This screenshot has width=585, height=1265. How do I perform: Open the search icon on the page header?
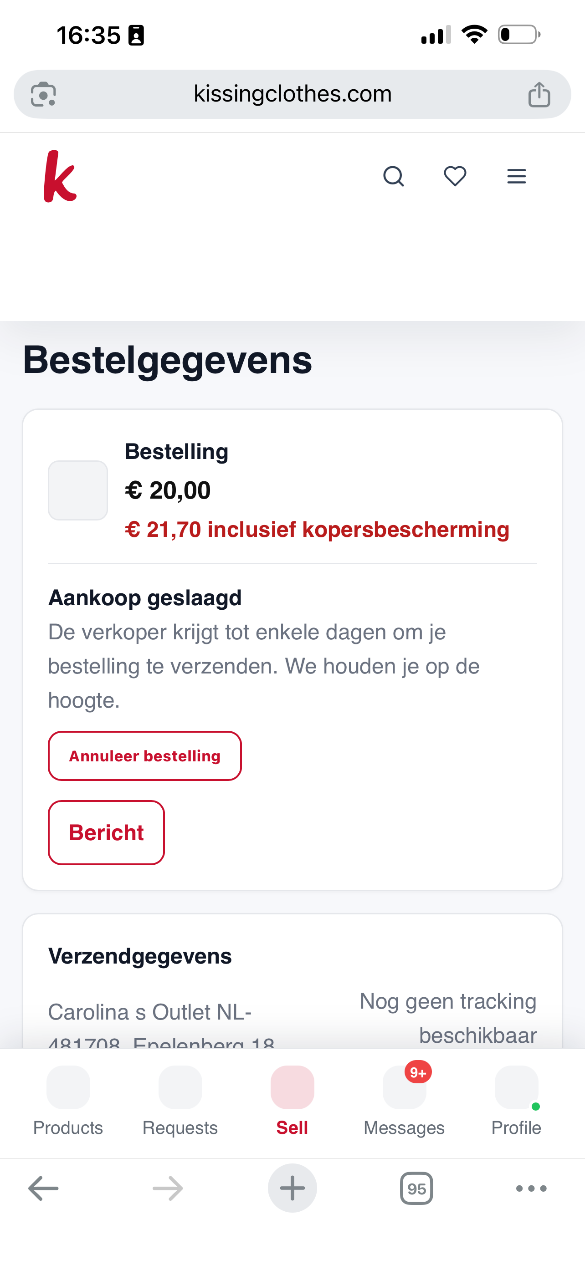click(394, 176)
